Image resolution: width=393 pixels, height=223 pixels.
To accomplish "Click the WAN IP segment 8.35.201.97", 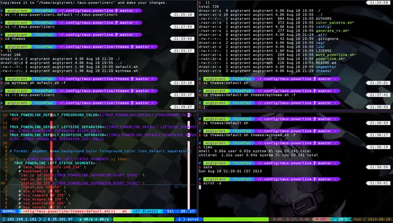I will 59,219.
